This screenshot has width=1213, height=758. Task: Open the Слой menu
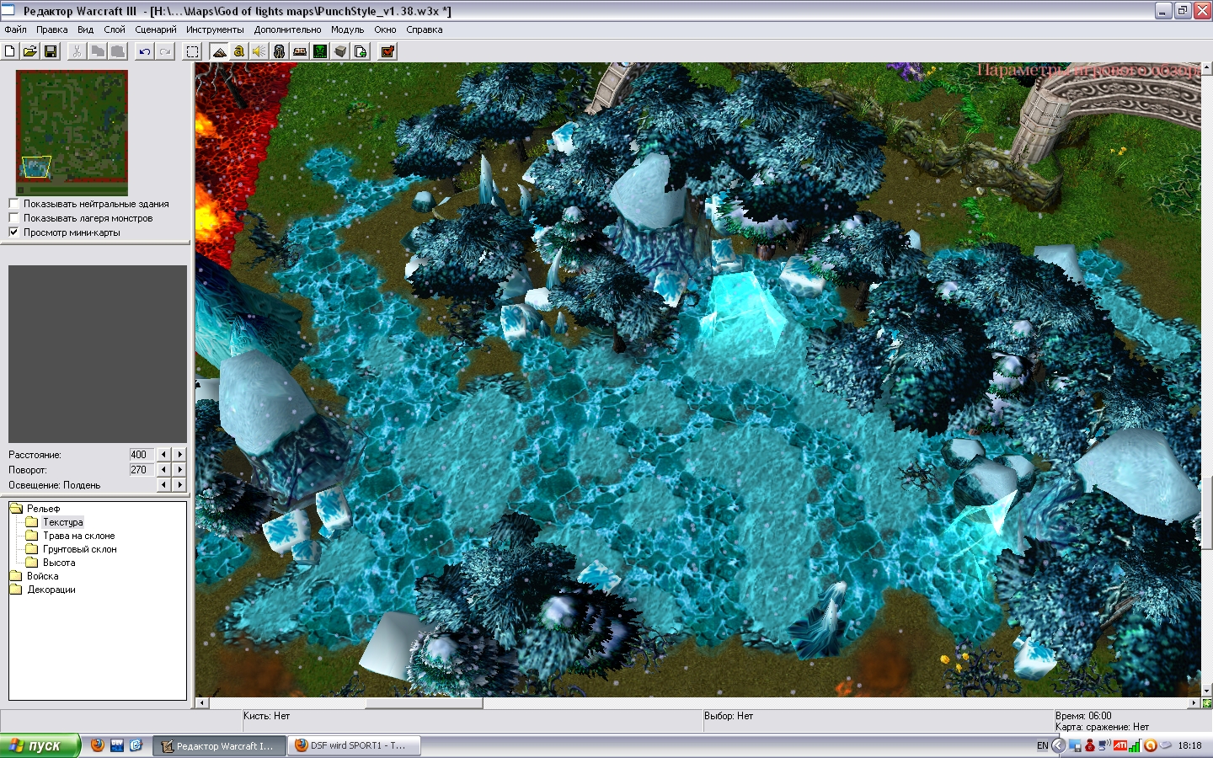pyautogui.click(x=115, y=29)
